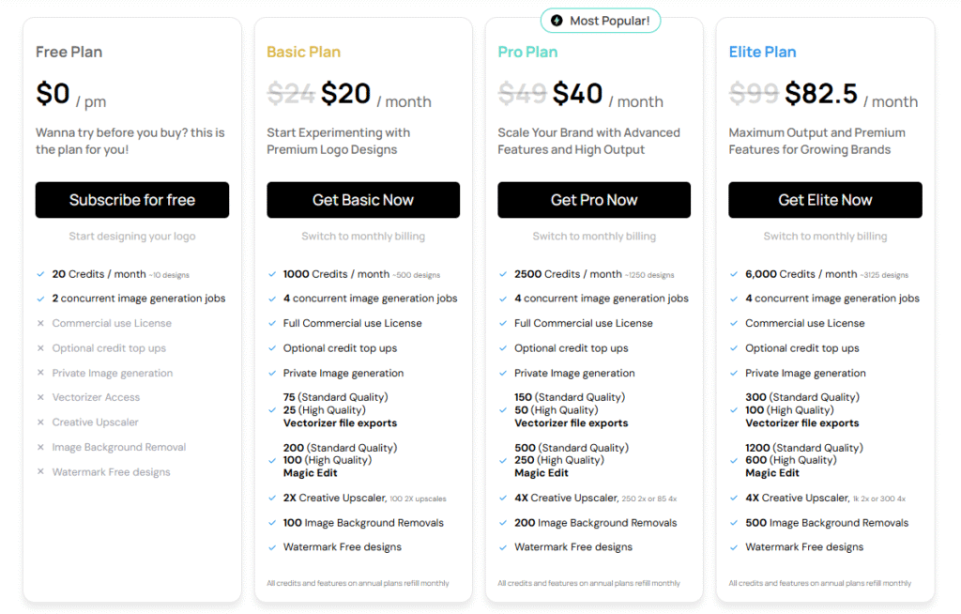This screenshot has width=961, height=614.
Task: Click the Start designing your logo link
Action: pyautogui.click(x=132, y=237)
